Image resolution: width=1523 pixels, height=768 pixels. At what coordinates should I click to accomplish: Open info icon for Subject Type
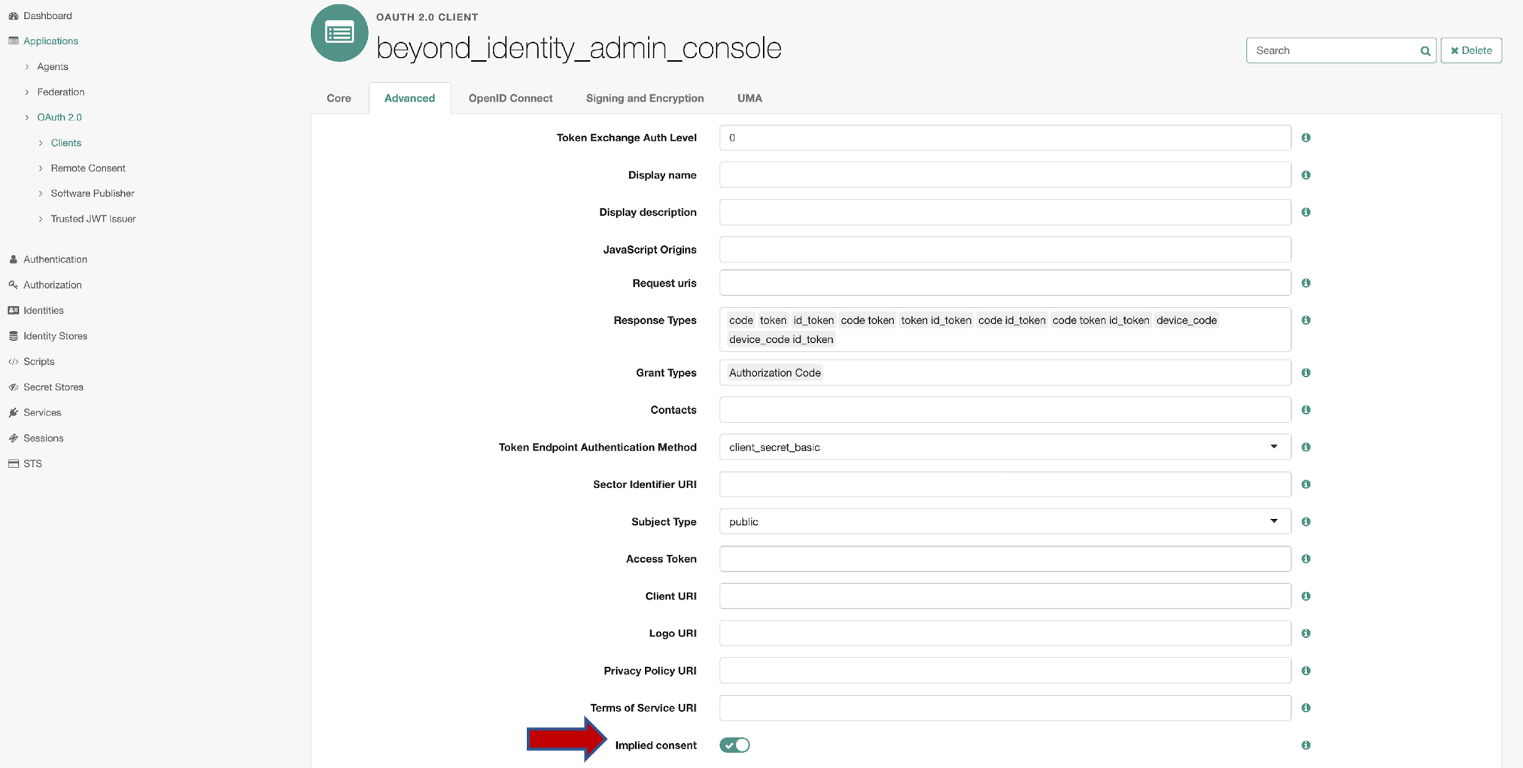pos(1306,522)
